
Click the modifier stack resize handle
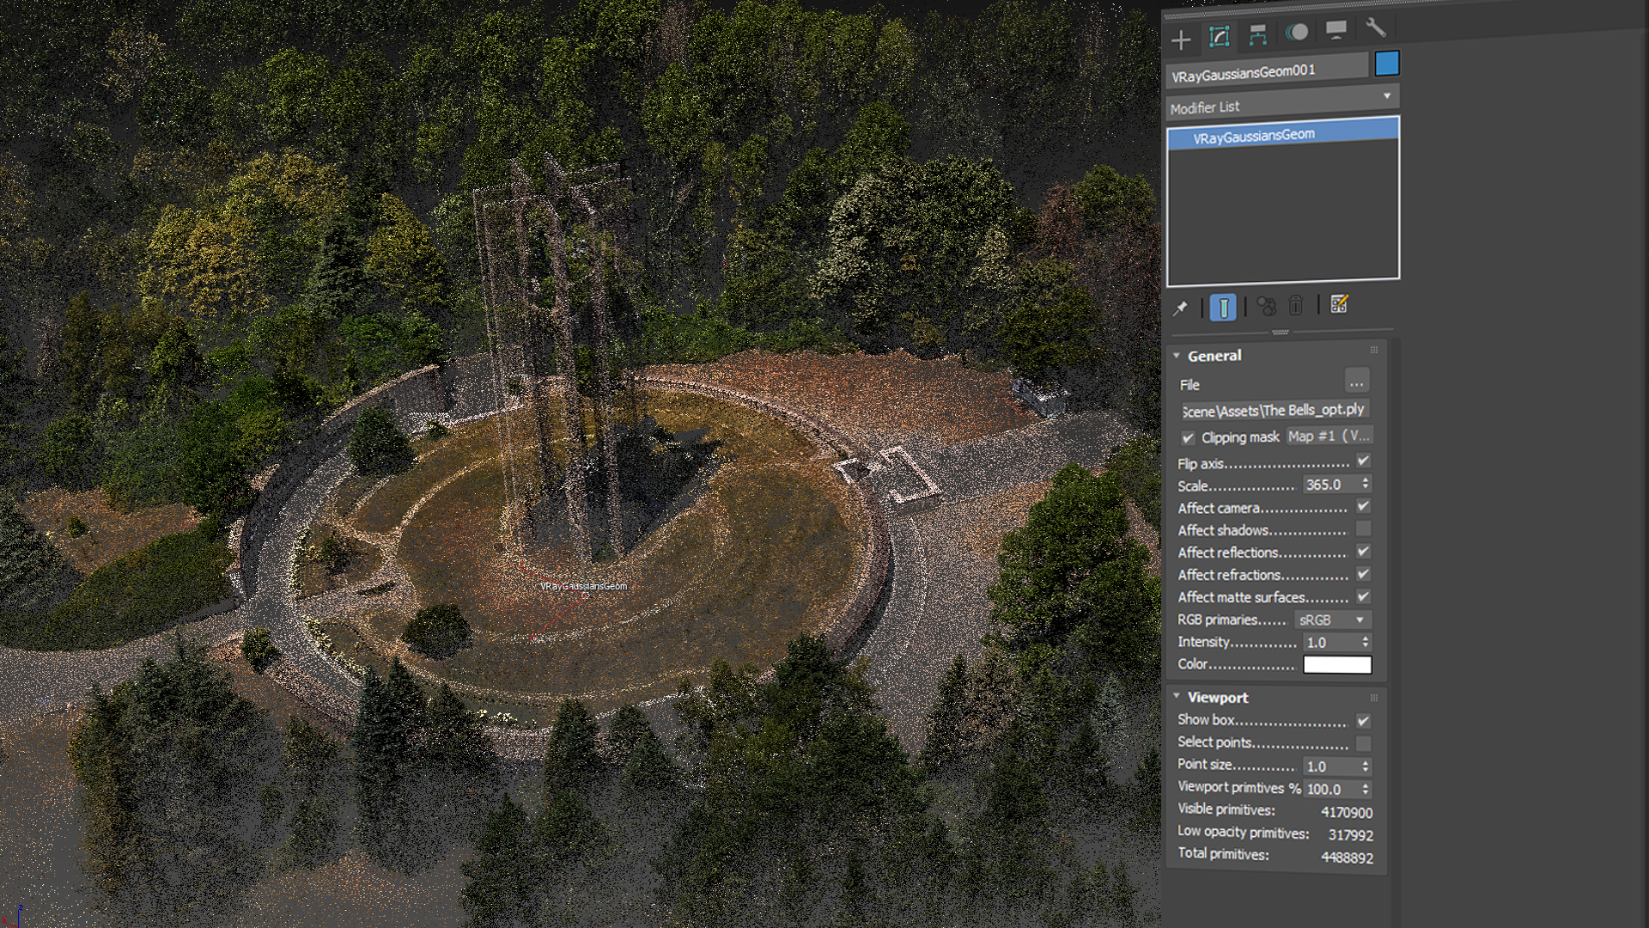1280,332
